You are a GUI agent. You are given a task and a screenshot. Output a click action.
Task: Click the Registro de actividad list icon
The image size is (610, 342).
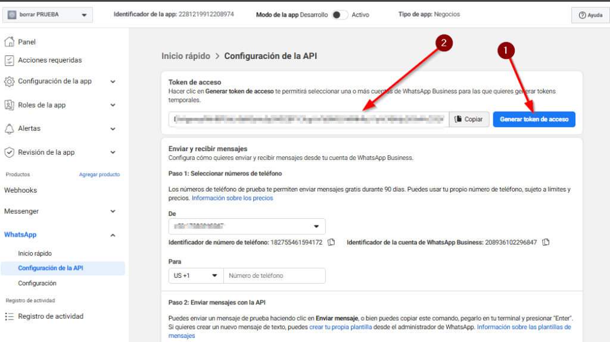pos(10,316)
